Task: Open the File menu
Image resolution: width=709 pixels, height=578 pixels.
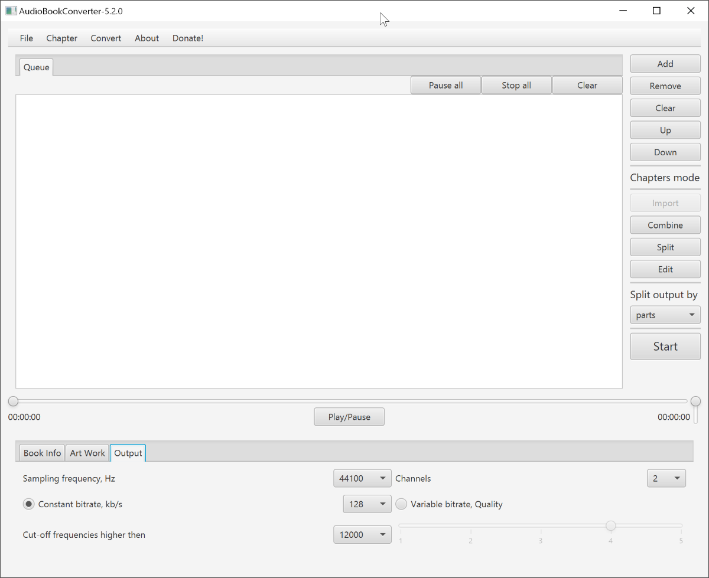Action: click(27, 38)
